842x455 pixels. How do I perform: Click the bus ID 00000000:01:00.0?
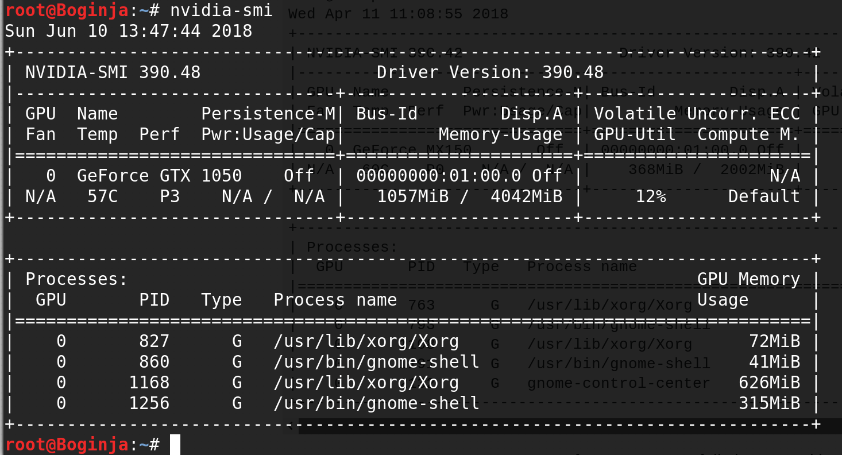(439, 176)
